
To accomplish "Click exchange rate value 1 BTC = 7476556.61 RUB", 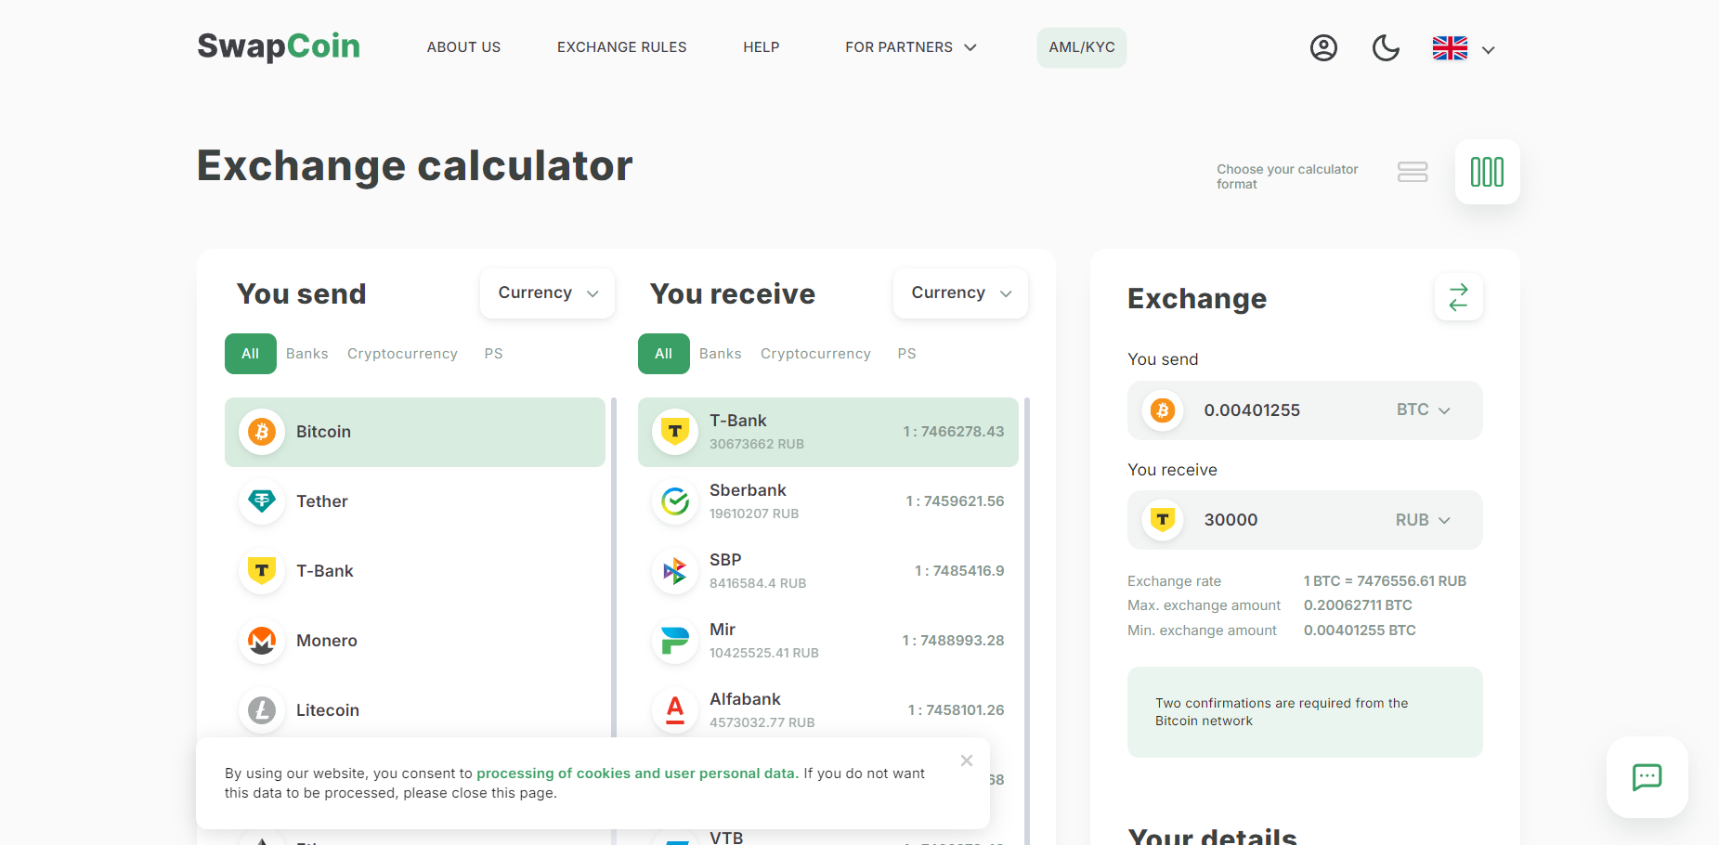I will (1385, 581).
